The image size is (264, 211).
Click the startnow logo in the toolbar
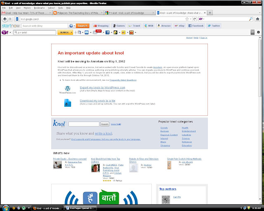11,26
